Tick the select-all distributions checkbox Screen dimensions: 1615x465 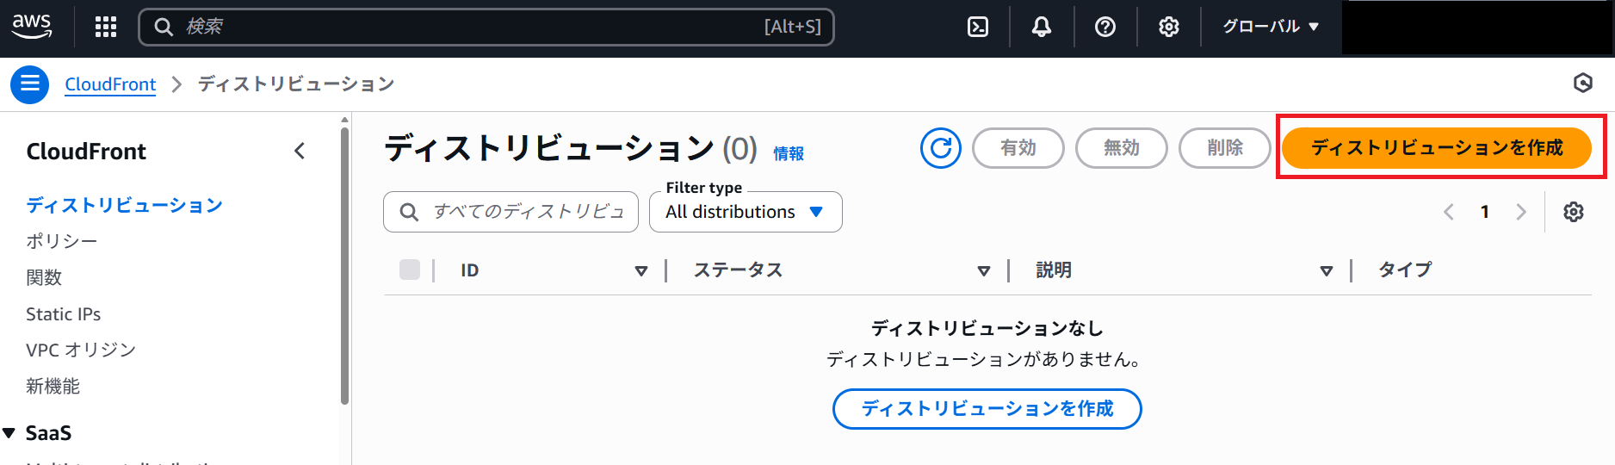click(410, 270)
